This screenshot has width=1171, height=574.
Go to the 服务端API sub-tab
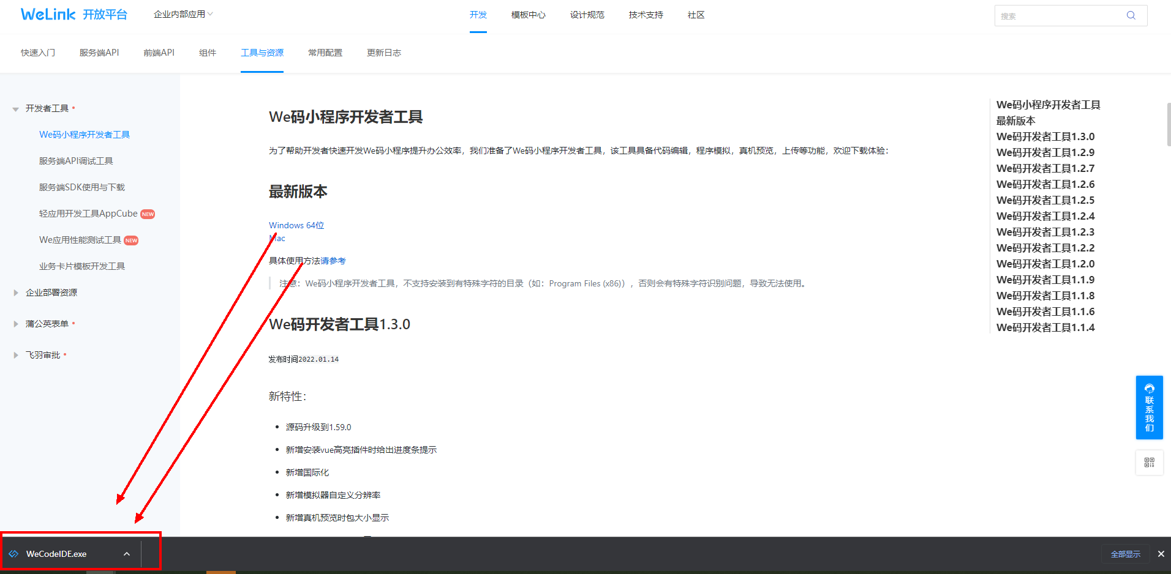[99, 53]
